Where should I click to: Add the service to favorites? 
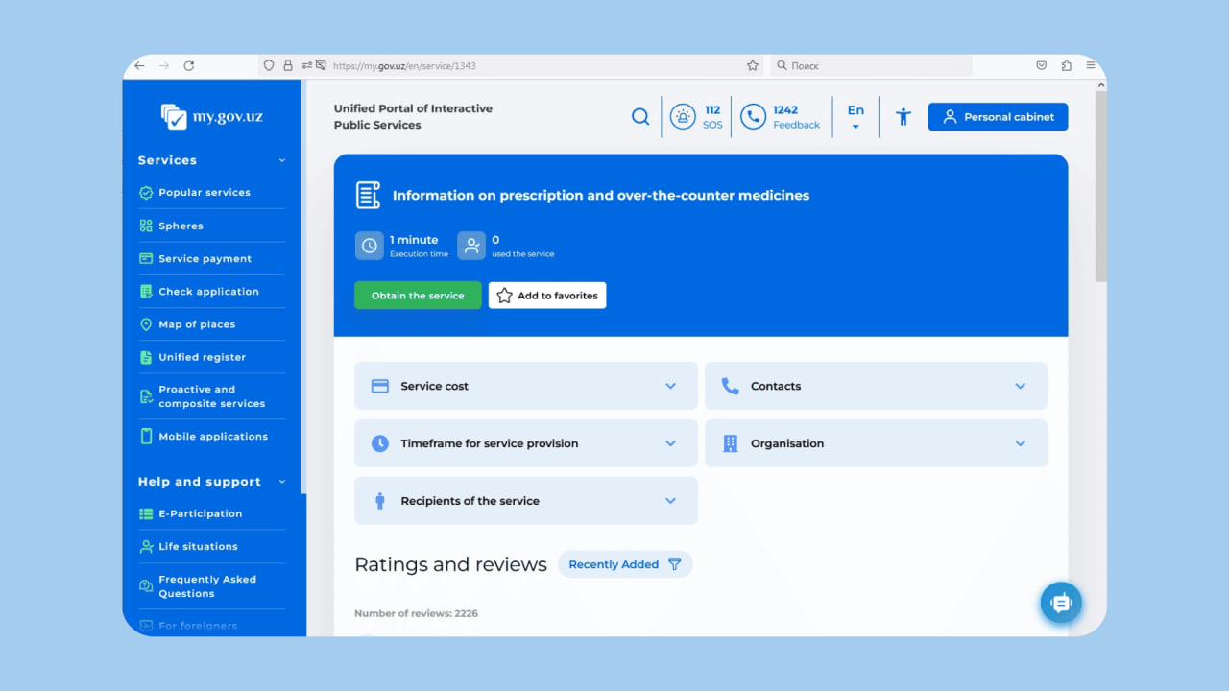[x=547, y=296]
